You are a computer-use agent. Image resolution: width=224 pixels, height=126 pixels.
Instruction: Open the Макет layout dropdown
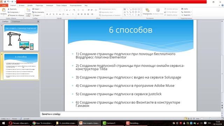click(x=36, y=9)
